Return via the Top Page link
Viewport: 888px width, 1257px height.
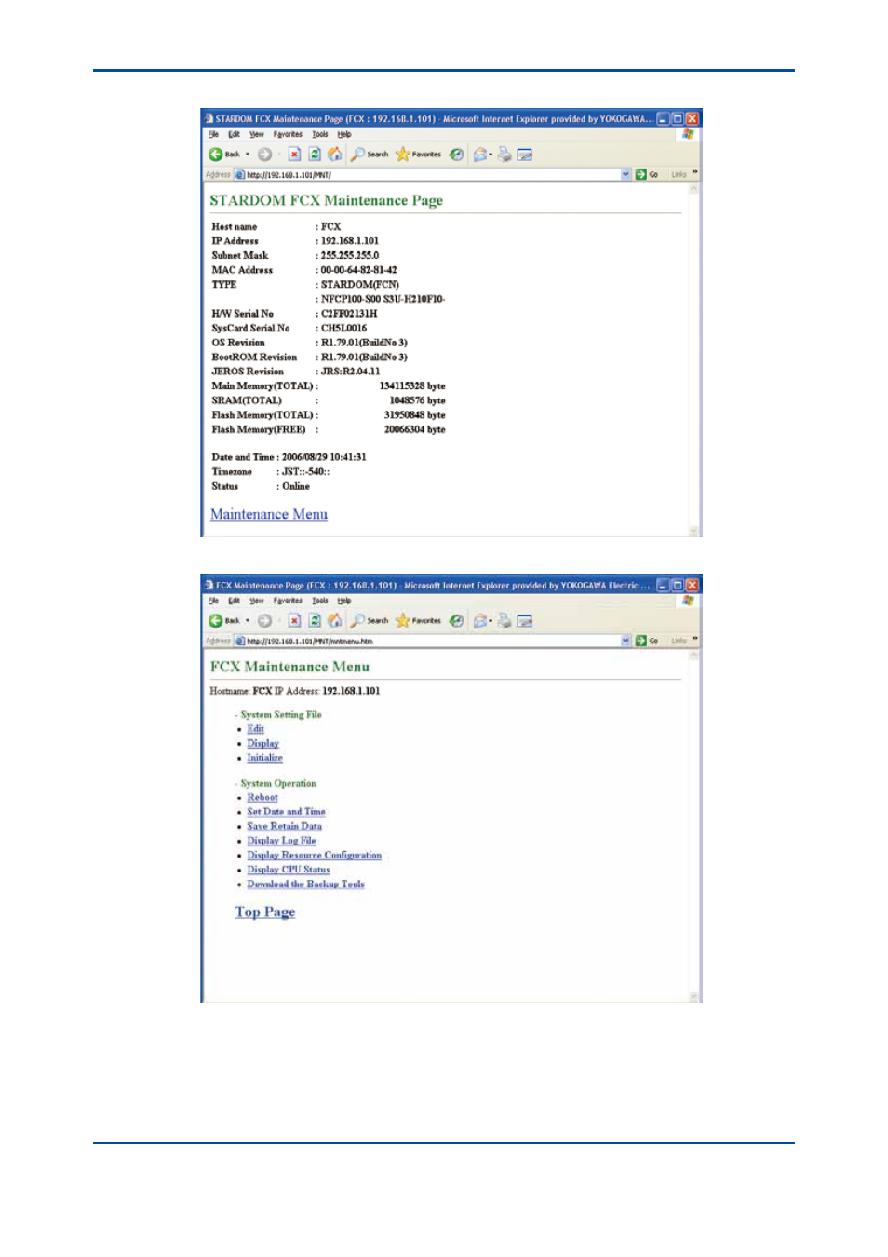pos(265,912)
